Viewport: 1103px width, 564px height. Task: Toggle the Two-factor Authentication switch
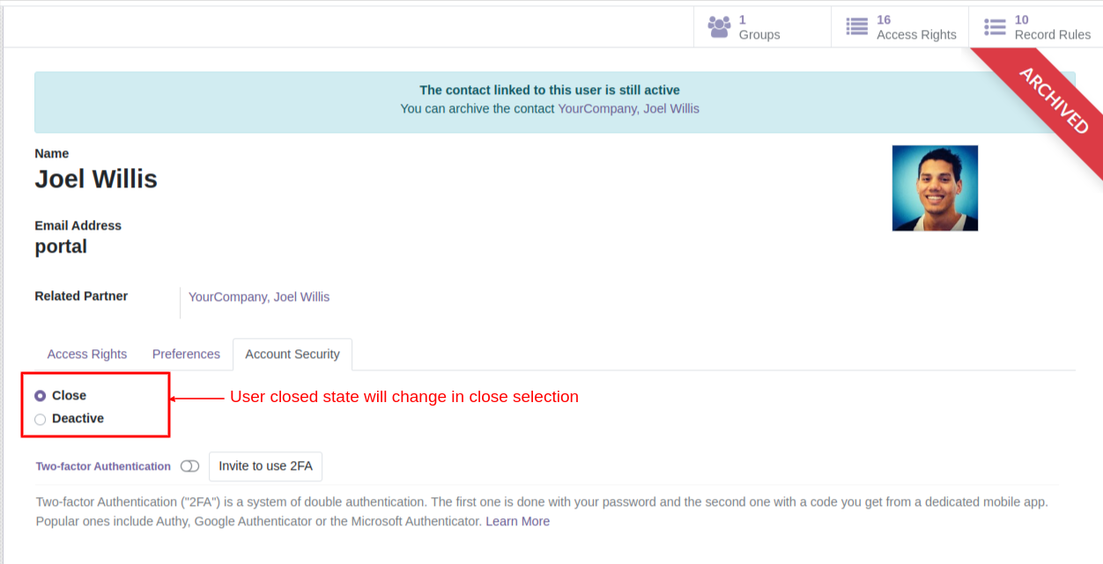click(x=189, y=466)
